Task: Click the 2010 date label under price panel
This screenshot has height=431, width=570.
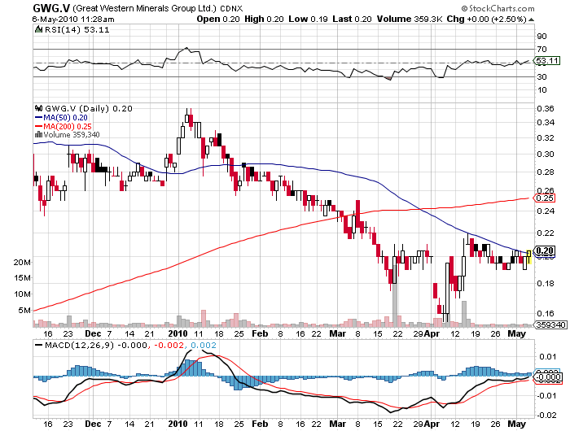Action: [178, 333]
